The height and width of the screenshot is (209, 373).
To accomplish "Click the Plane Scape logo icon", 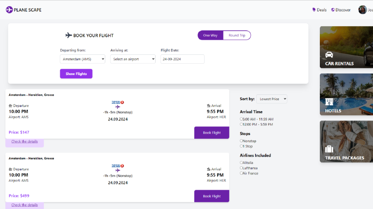I will tap(9, 10).
